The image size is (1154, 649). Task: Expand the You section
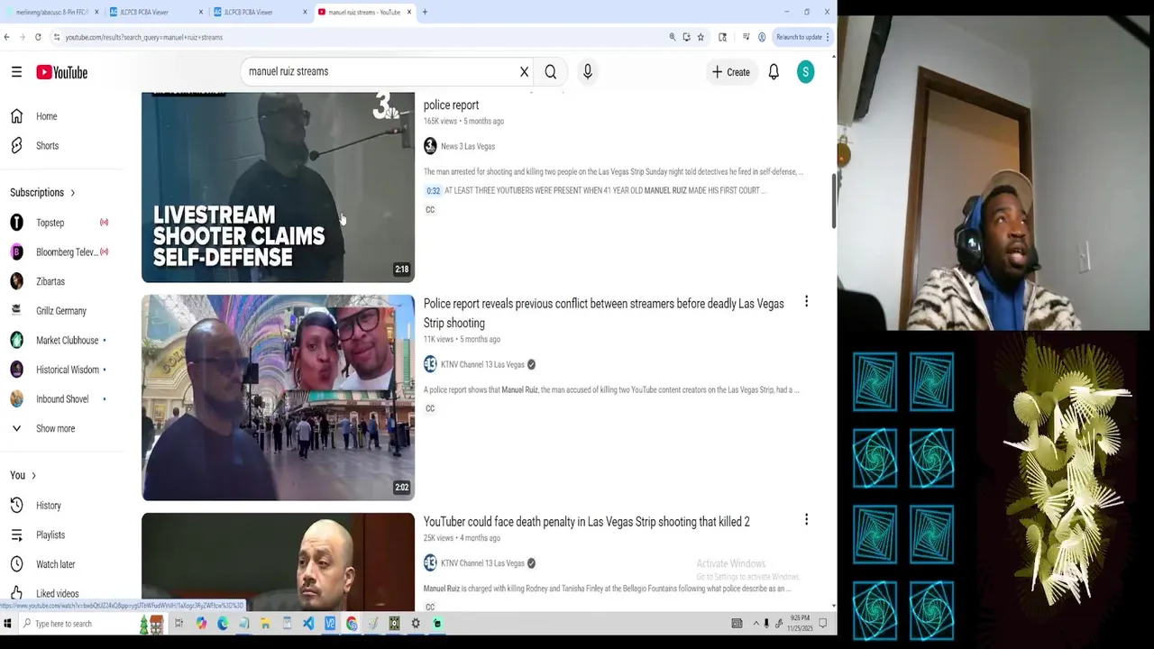(23, 476)
